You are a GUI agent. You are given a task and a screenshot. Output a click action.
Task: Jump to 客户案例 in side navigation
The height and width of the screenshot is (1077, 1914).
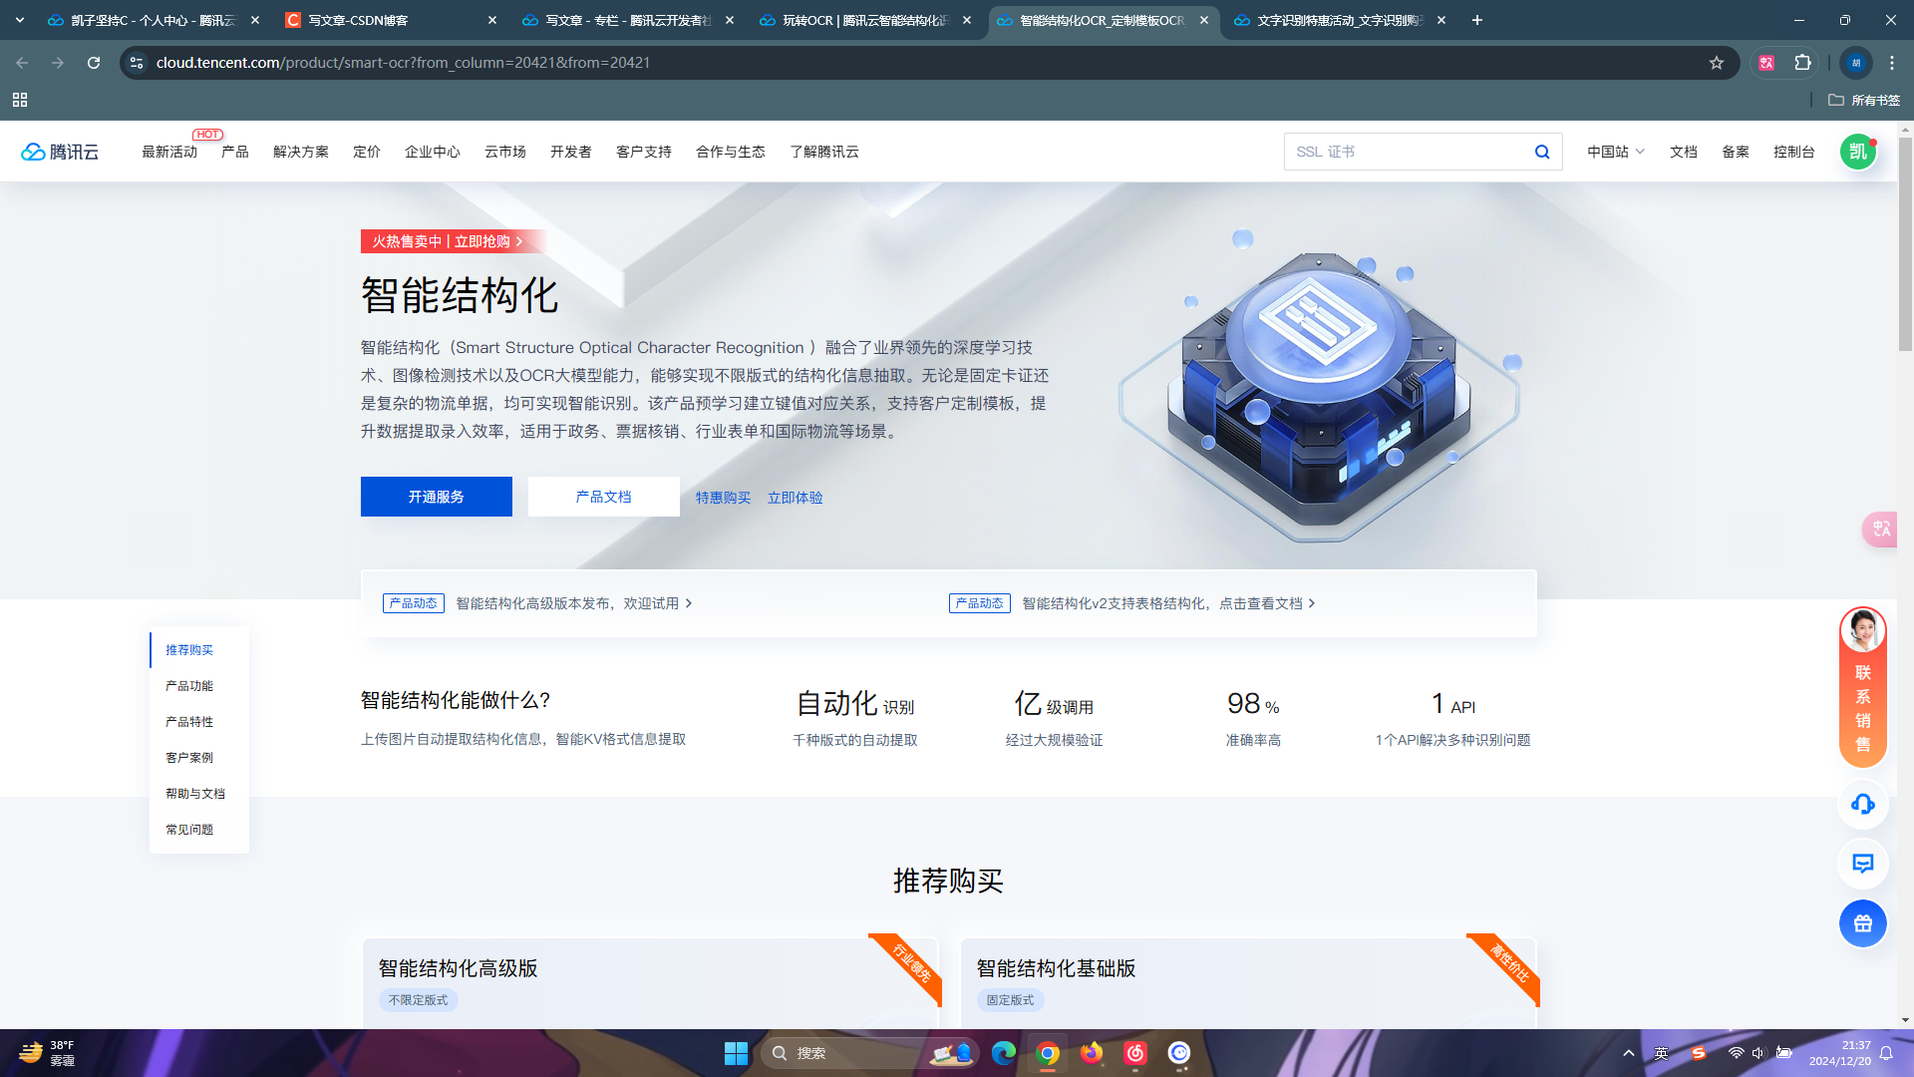tap(189, 758)
